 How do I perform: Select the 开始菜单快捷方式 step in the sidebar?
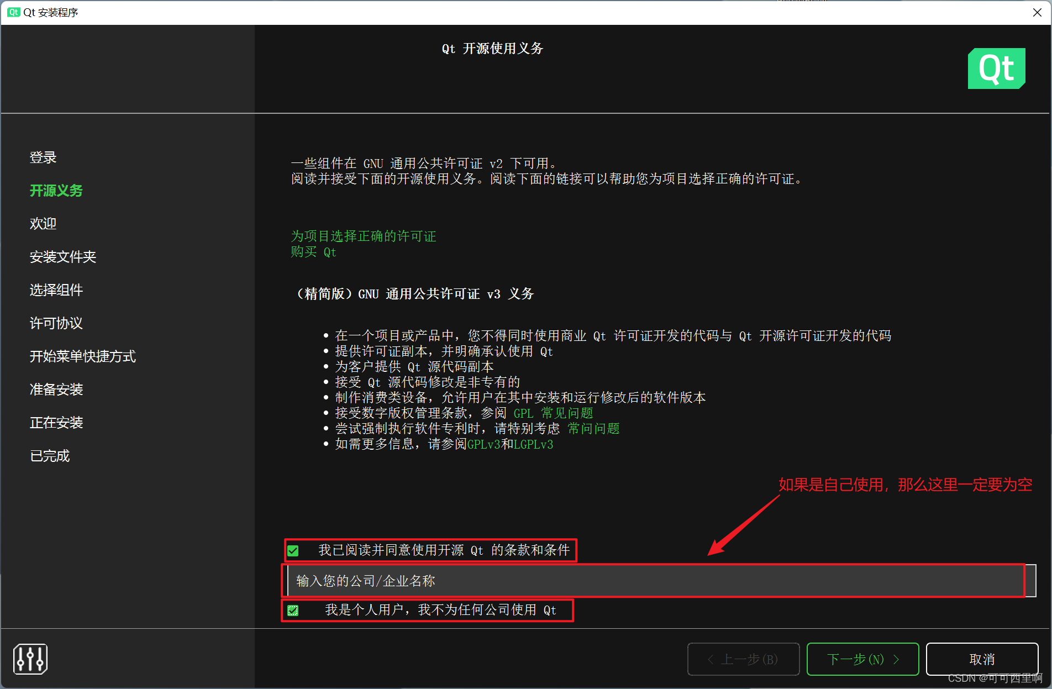point(83,356)
